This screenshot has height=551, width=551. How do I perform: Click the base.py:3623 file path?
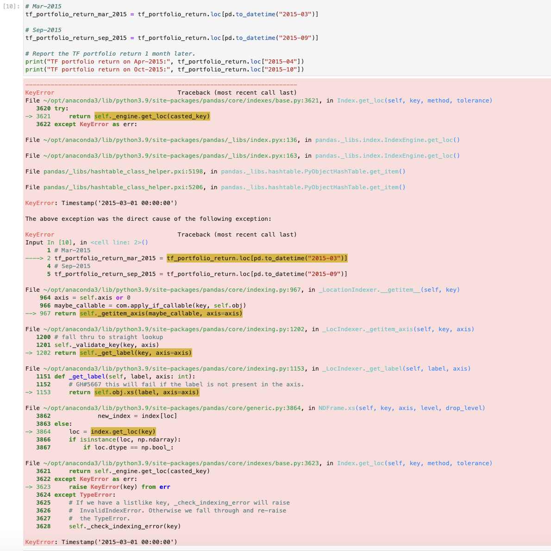[181, 463]
